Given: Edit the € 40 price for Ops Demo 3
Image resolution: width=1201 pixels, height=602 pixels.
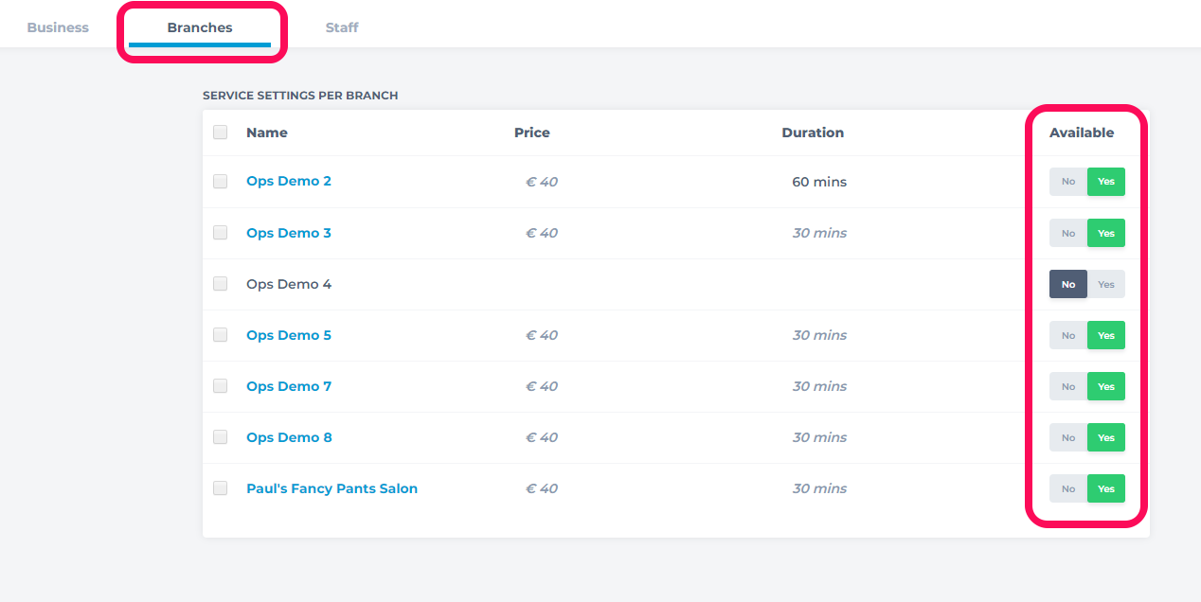Looking at the screenshot, I should pos(542,233).
